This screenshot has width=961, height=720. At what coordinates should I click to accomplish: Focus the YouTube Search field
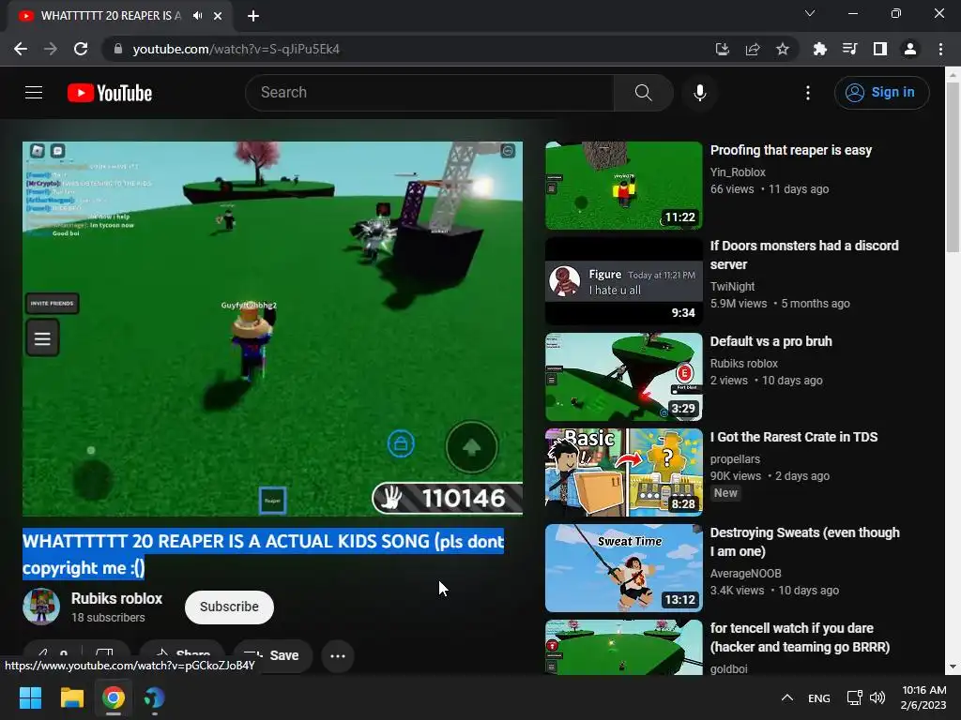[x=430, y=93]
